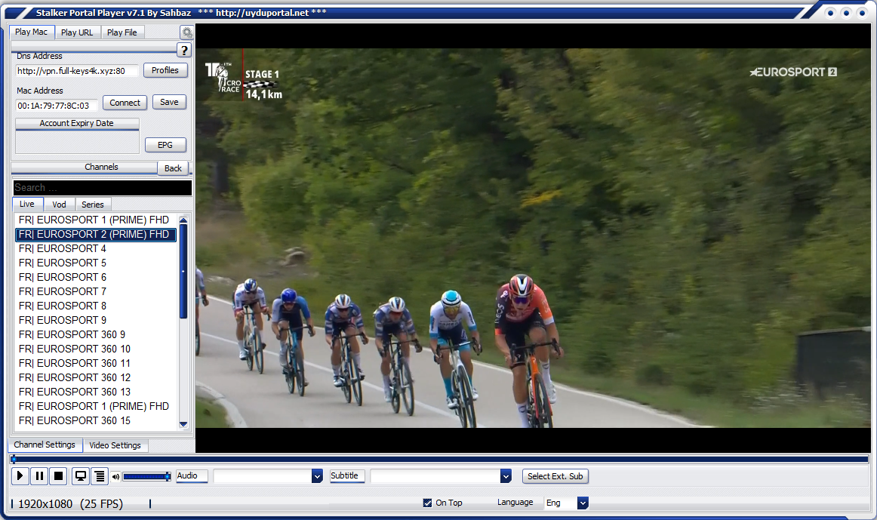This screenshot has height=520, width=877.
Task: Pause the video stream
Action: click(x=40, y=476)
